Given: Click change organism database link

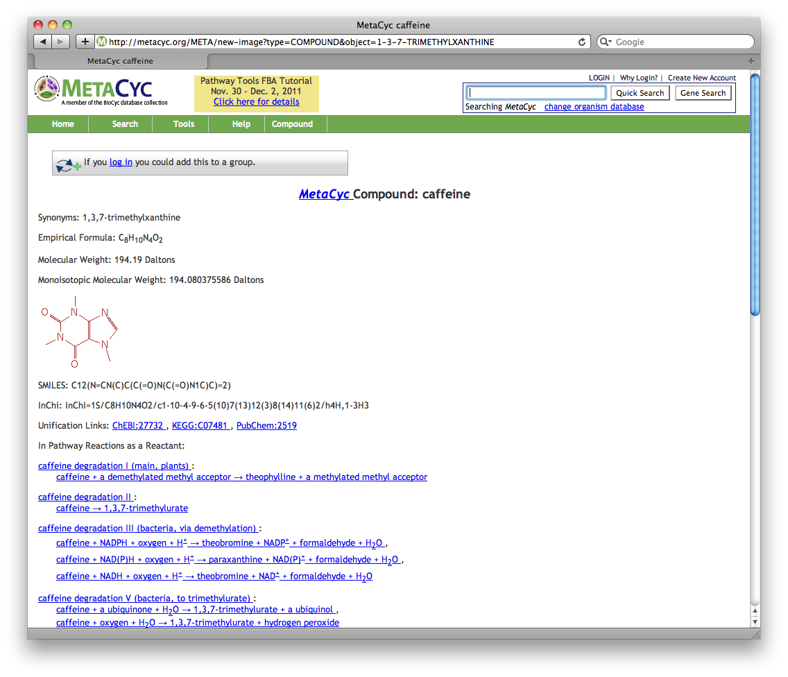Looking at the screenshot, I should (x=594, y=107).
